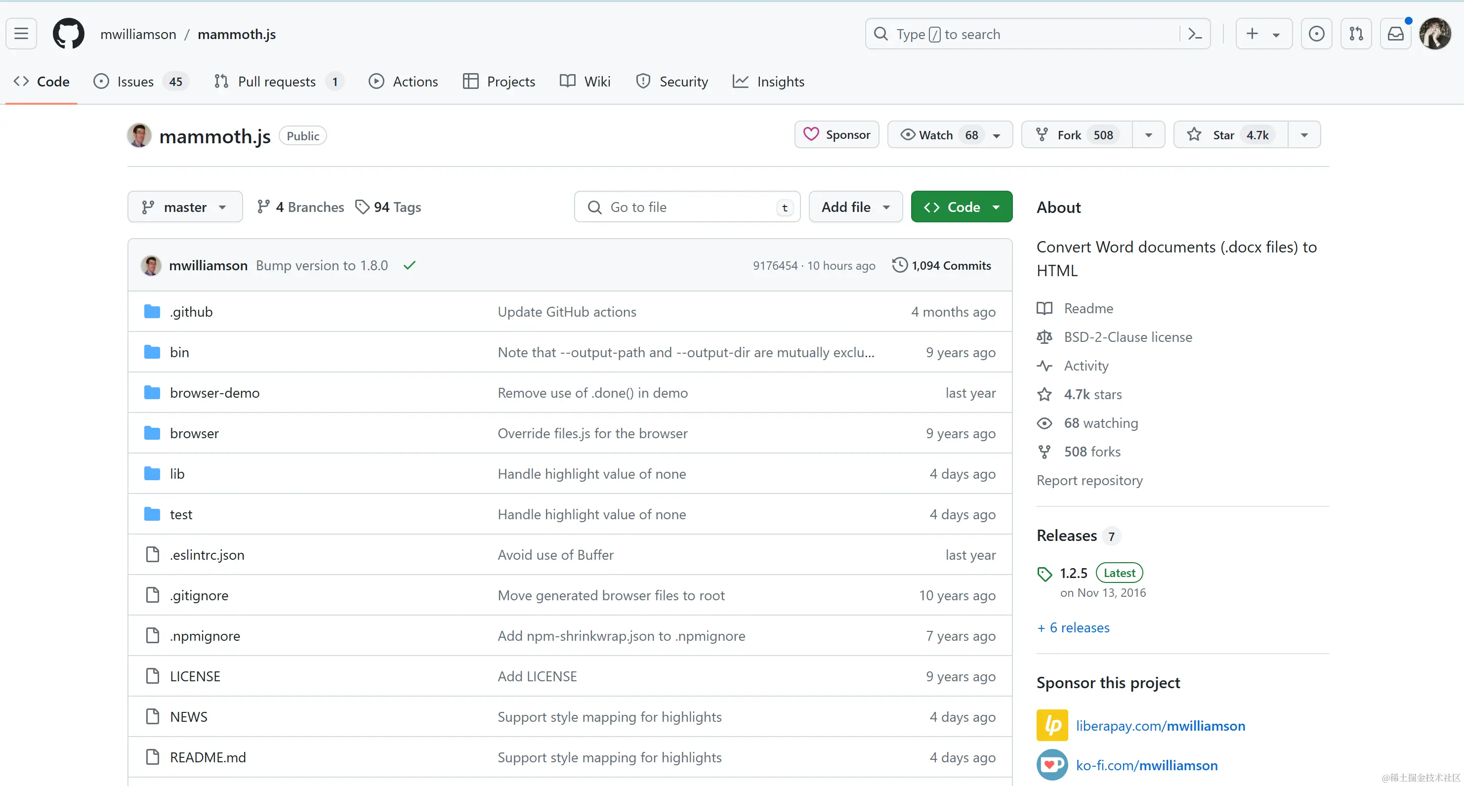Expand the green Code dropdown
This screenshot has height=786, width=1464.
point(961,207)
